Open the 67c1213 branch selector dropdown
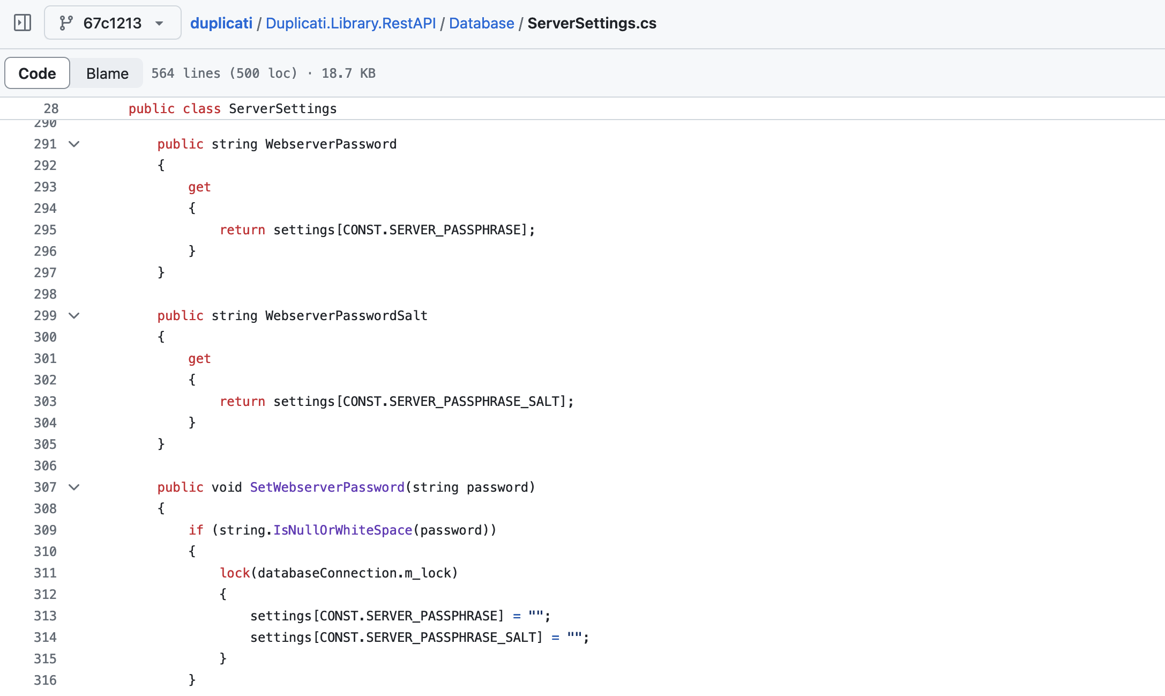The width and height of the screenshot is (1165, 696). pyautogui.click(x=113, y=23)
